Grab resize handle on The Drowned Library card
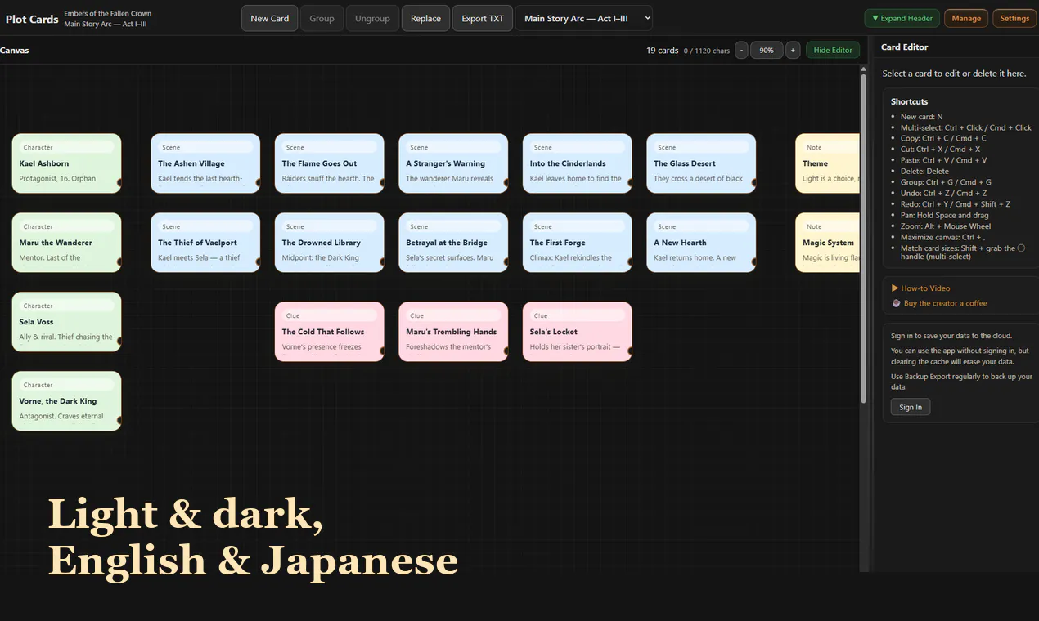Viewport: 1039px width, 621px height. (x=382, y=262)
